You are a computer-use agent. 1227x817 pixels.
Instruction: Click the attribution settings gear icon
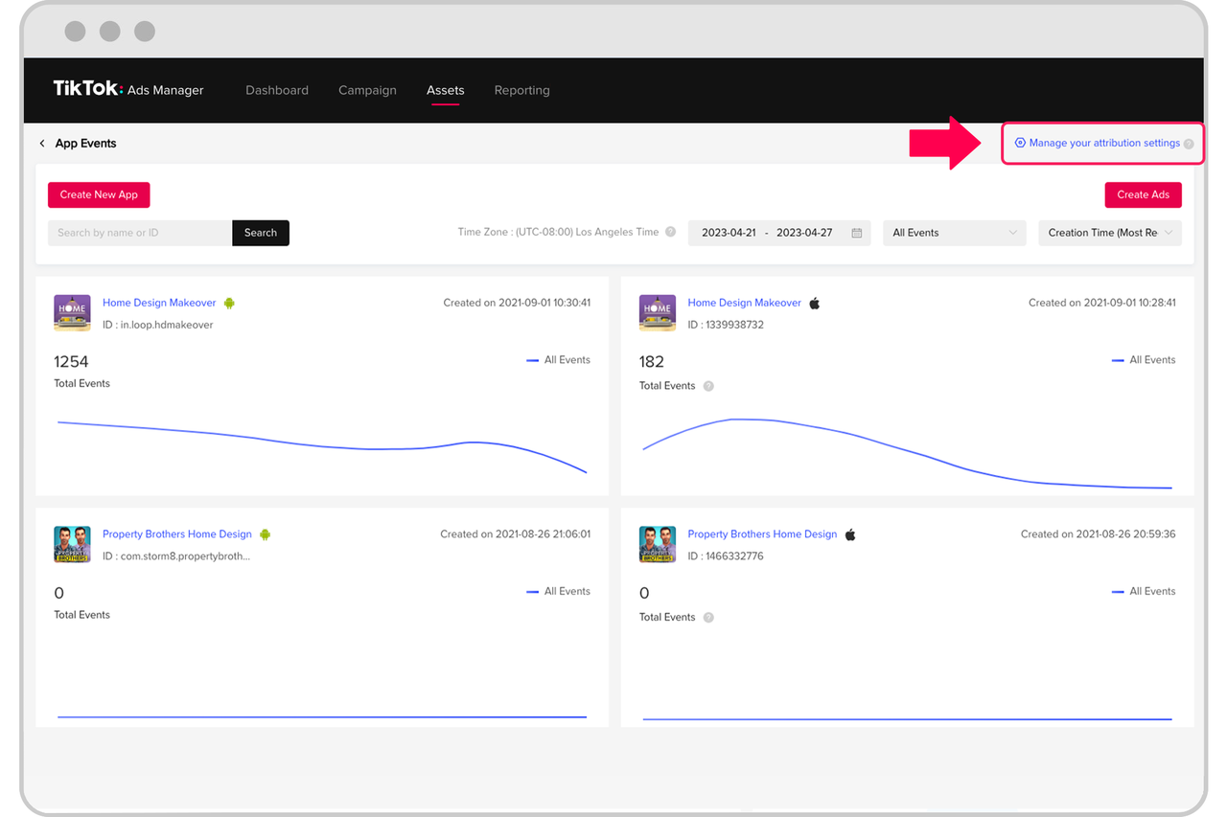click(1020, 143)
